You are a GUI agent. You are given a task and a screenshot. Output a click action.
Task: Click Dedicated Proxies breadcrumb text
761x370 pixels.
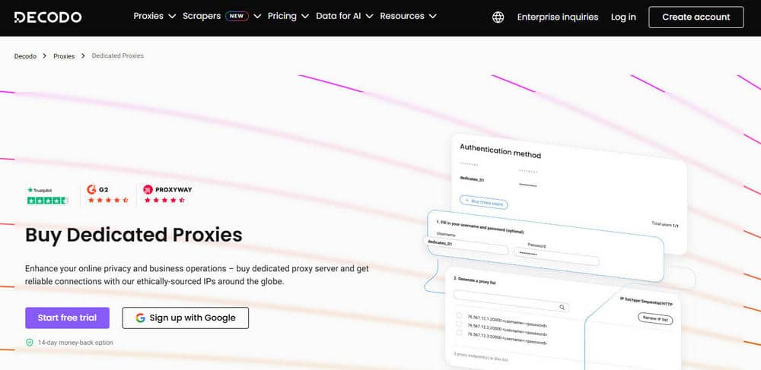pos(117,55)
